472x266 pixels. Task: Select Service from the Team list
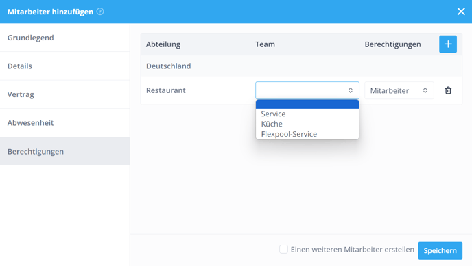[307, 114]
